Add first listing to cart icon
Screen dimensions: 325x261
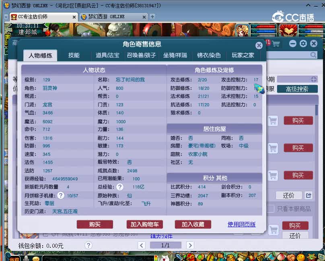point(273,120)
